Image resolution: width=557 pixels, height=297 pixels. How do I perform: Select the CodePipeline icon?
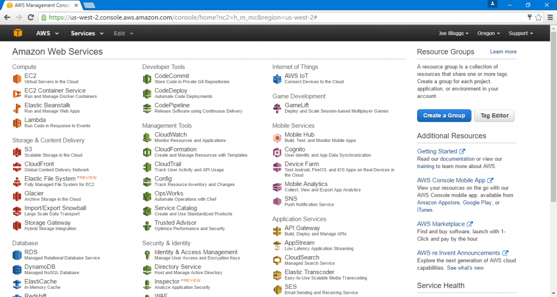[147, 108]
